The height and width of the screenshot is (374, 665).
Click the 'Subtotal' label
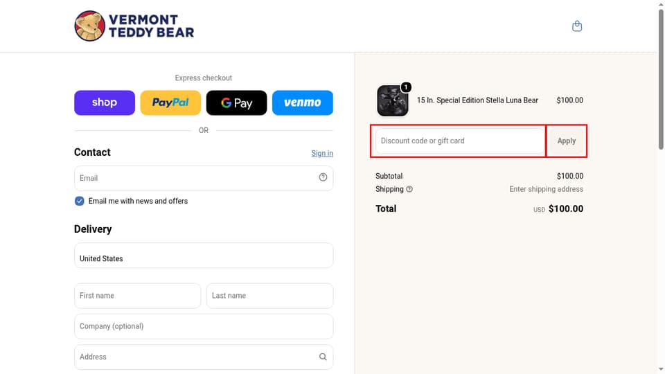coord(389,176)
